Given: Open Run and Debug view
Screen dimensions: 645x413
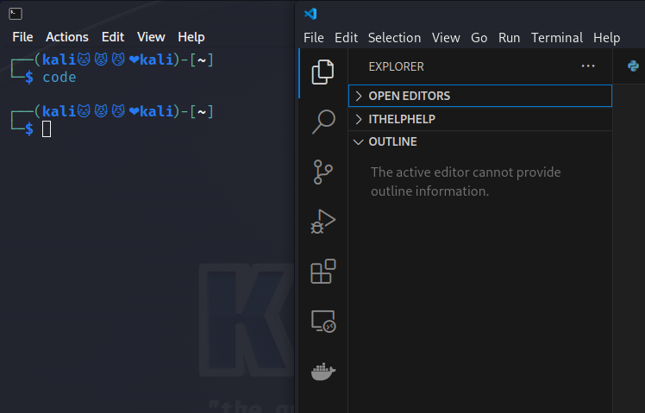Looking at the screenshot, I should click(x=322, y=222).
